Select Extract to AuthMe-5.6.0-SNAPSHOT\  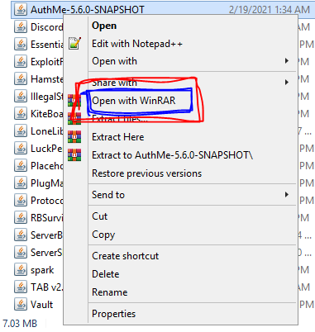[172, 155]
